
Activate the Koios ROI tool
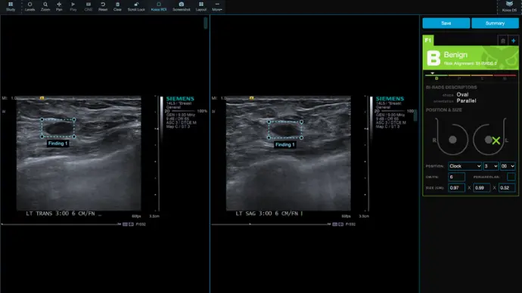[x=159, y=6]
